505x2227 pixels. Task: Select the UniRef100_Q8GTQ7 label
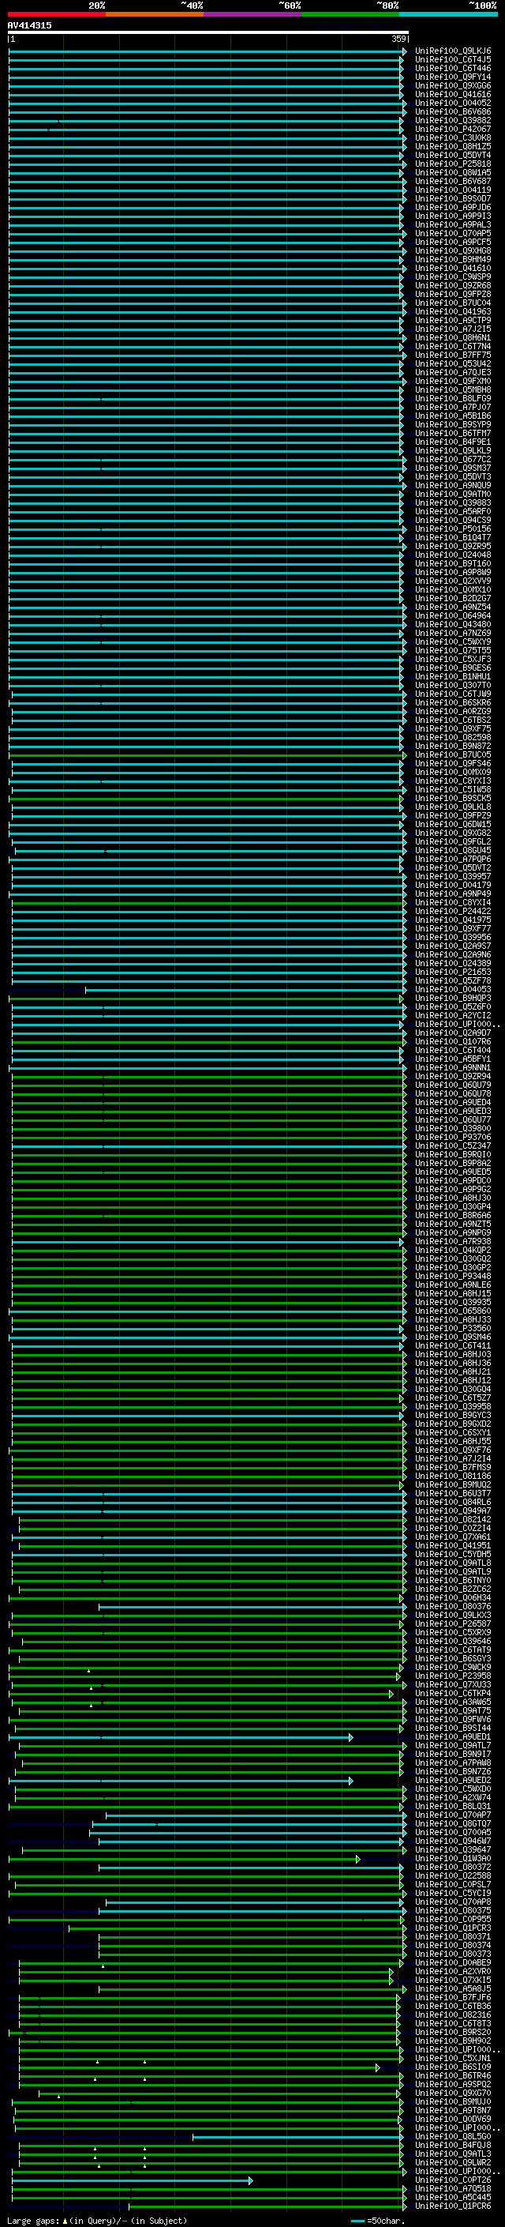pyautogui.click(x=453, y=1823)
